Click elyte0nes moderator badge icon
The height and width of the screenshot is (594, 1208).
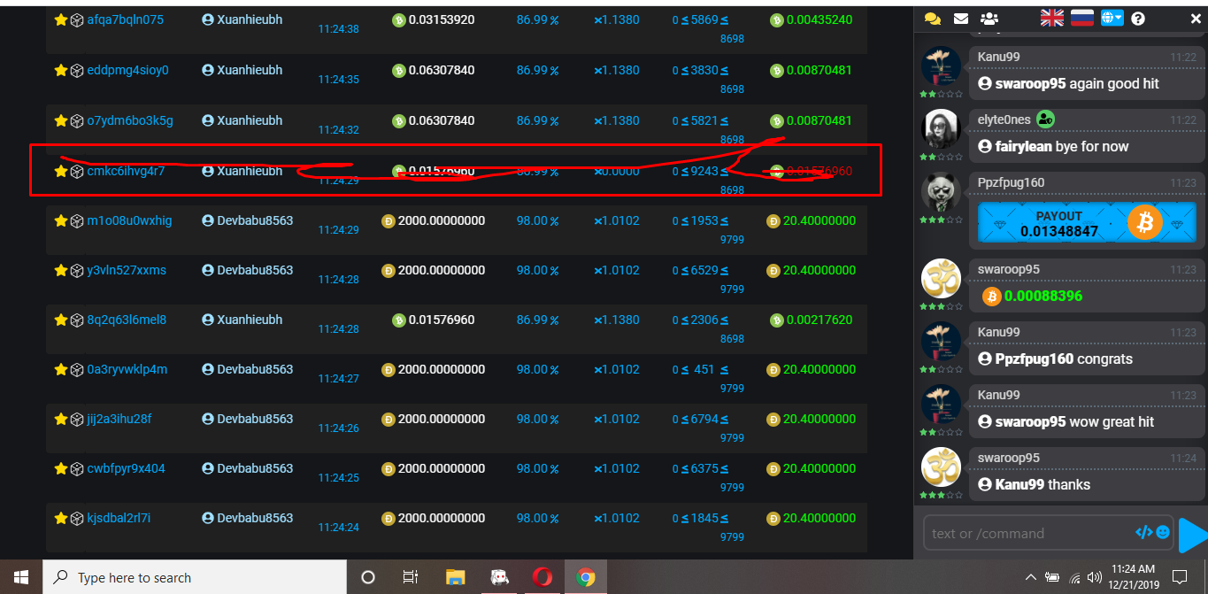click(x=1045, y=120)
